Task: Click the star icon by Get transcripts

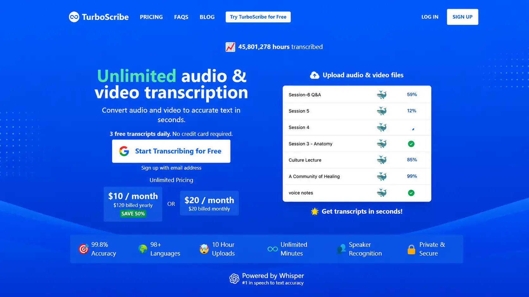Action: tap(315, 211)
